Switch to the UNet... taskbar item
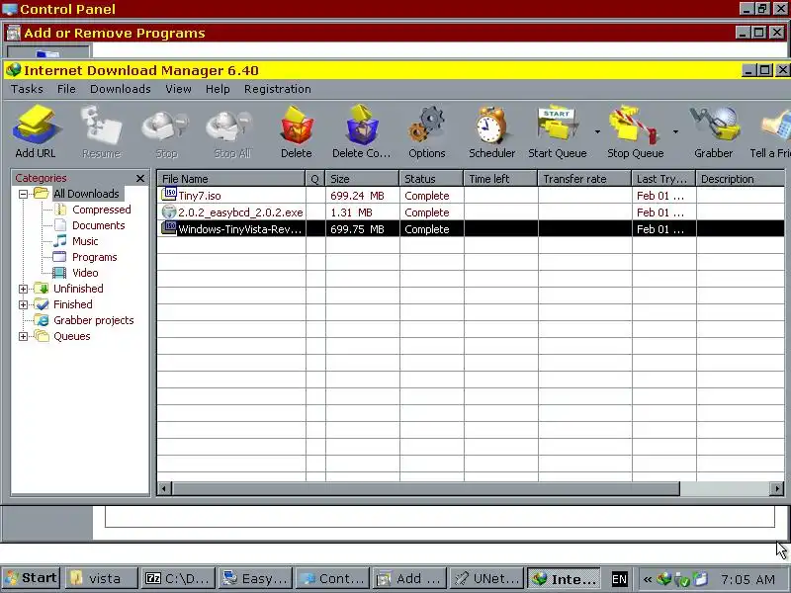This screenshot has height=593, width=791. point(486,578)
